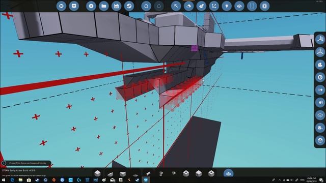Click the solid square frame icon
Screen dimensions: 326x183
265,6
